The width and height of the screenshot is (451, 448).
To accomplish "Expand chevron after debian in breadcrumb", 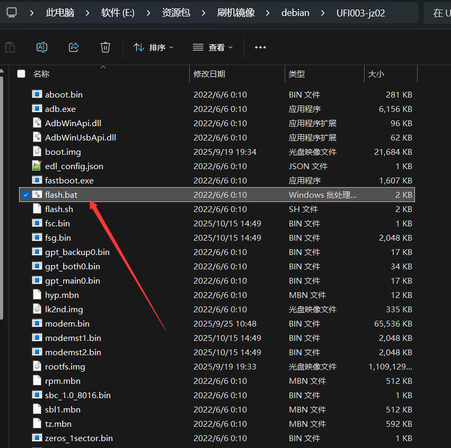I will click(x=323, y=13).
